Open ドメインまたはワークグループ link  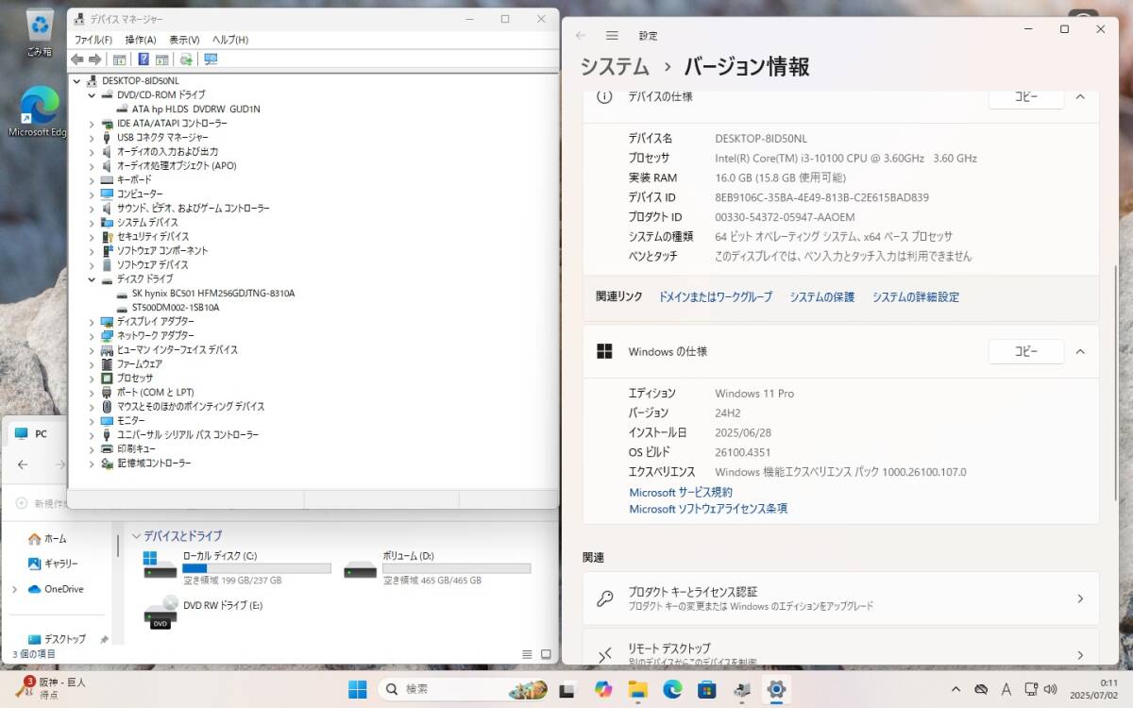[715, 296]
